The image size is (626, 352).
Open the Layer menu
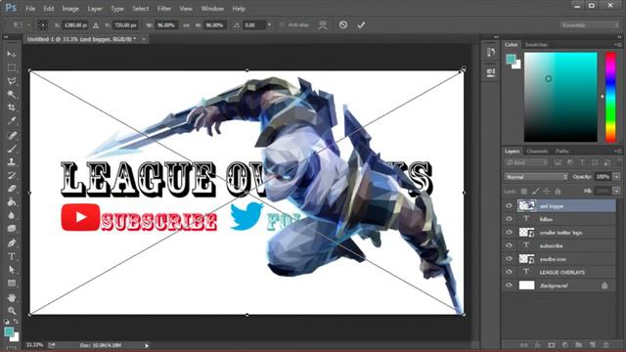[95, 9]
